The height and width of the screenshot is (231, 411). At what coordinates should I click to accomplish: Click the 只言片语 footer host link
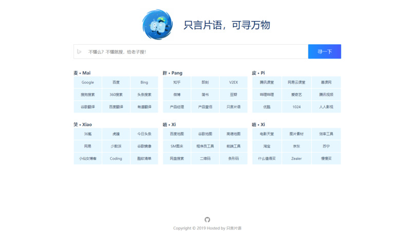pos(234,228)
